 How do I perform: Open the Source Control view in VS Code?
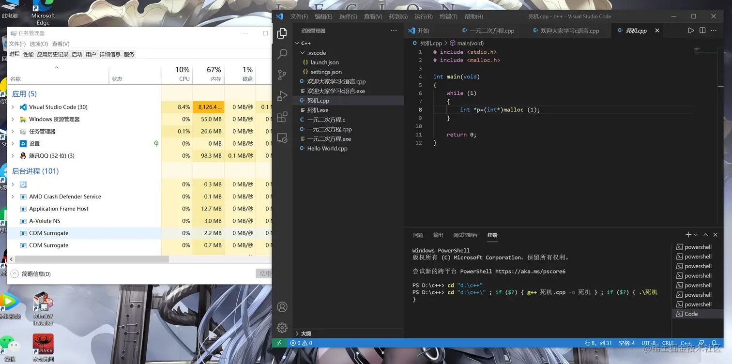coord(282,75)
